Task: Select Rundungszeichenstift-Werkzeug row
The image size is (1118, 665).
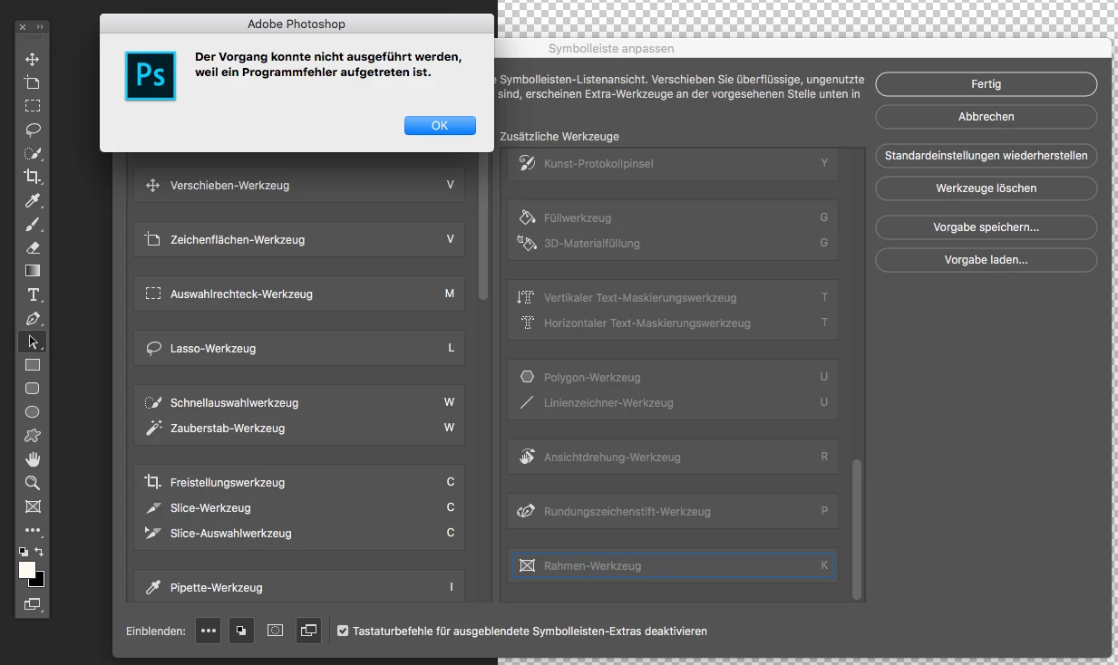Action: tap(673, 511)
